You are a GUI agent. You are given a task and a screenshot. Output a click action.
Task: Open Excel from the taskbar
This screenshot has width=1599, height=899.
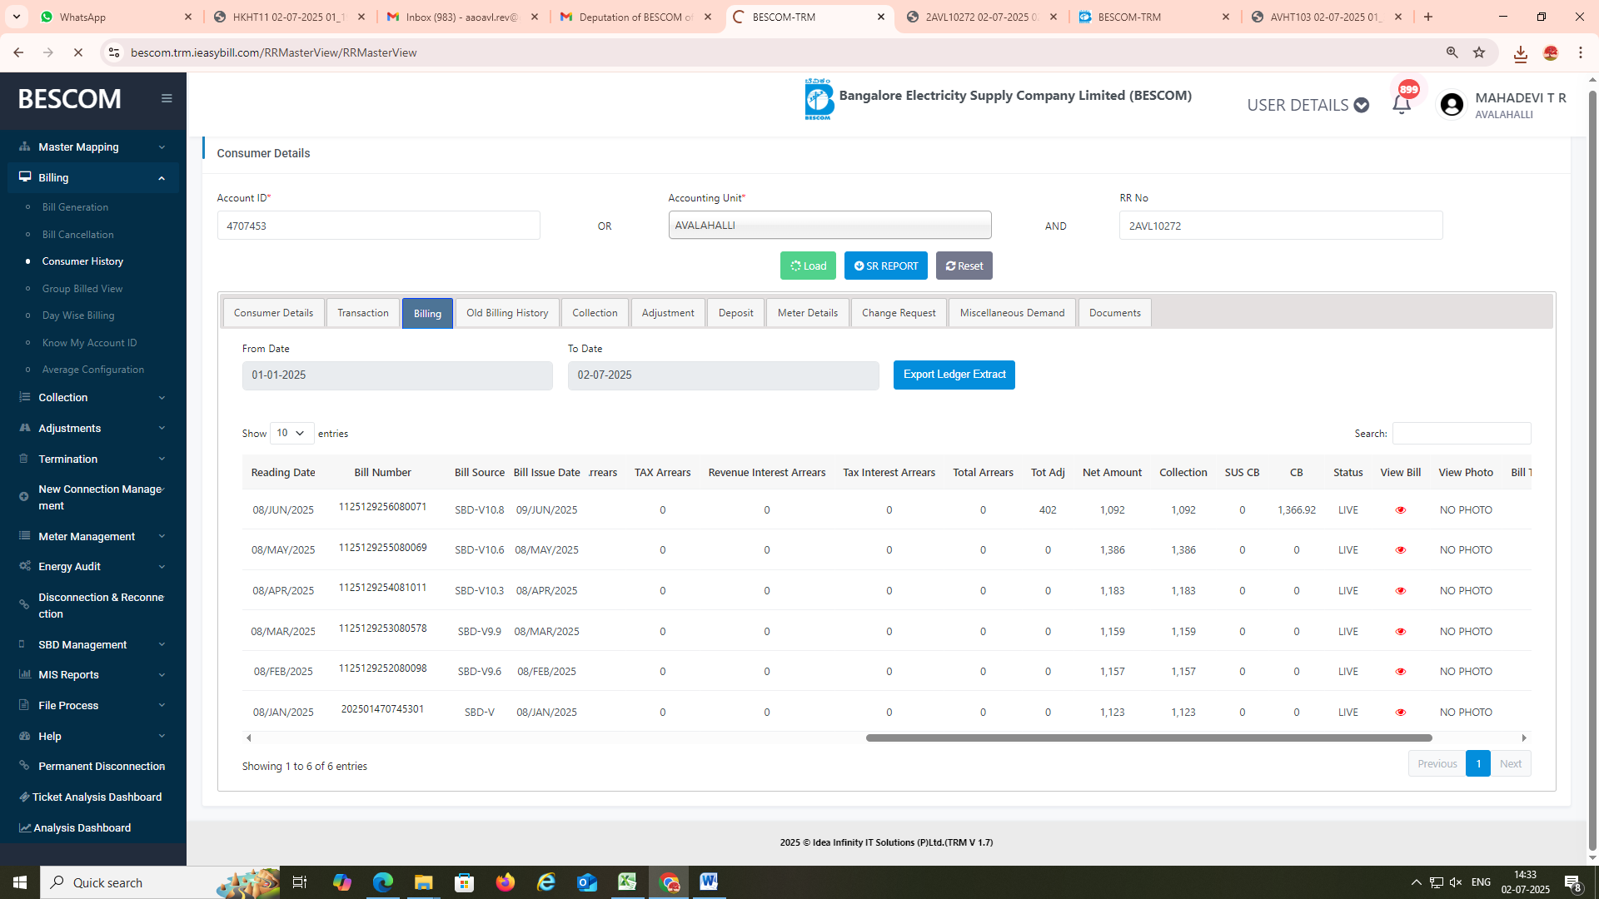pos(627,882)
